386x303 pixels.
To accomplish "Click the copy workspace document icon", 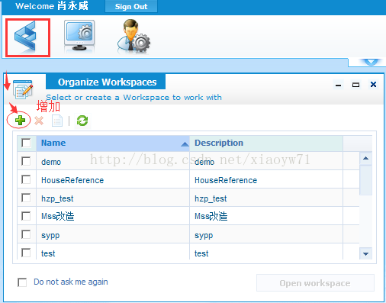I will tap(57, 121).
